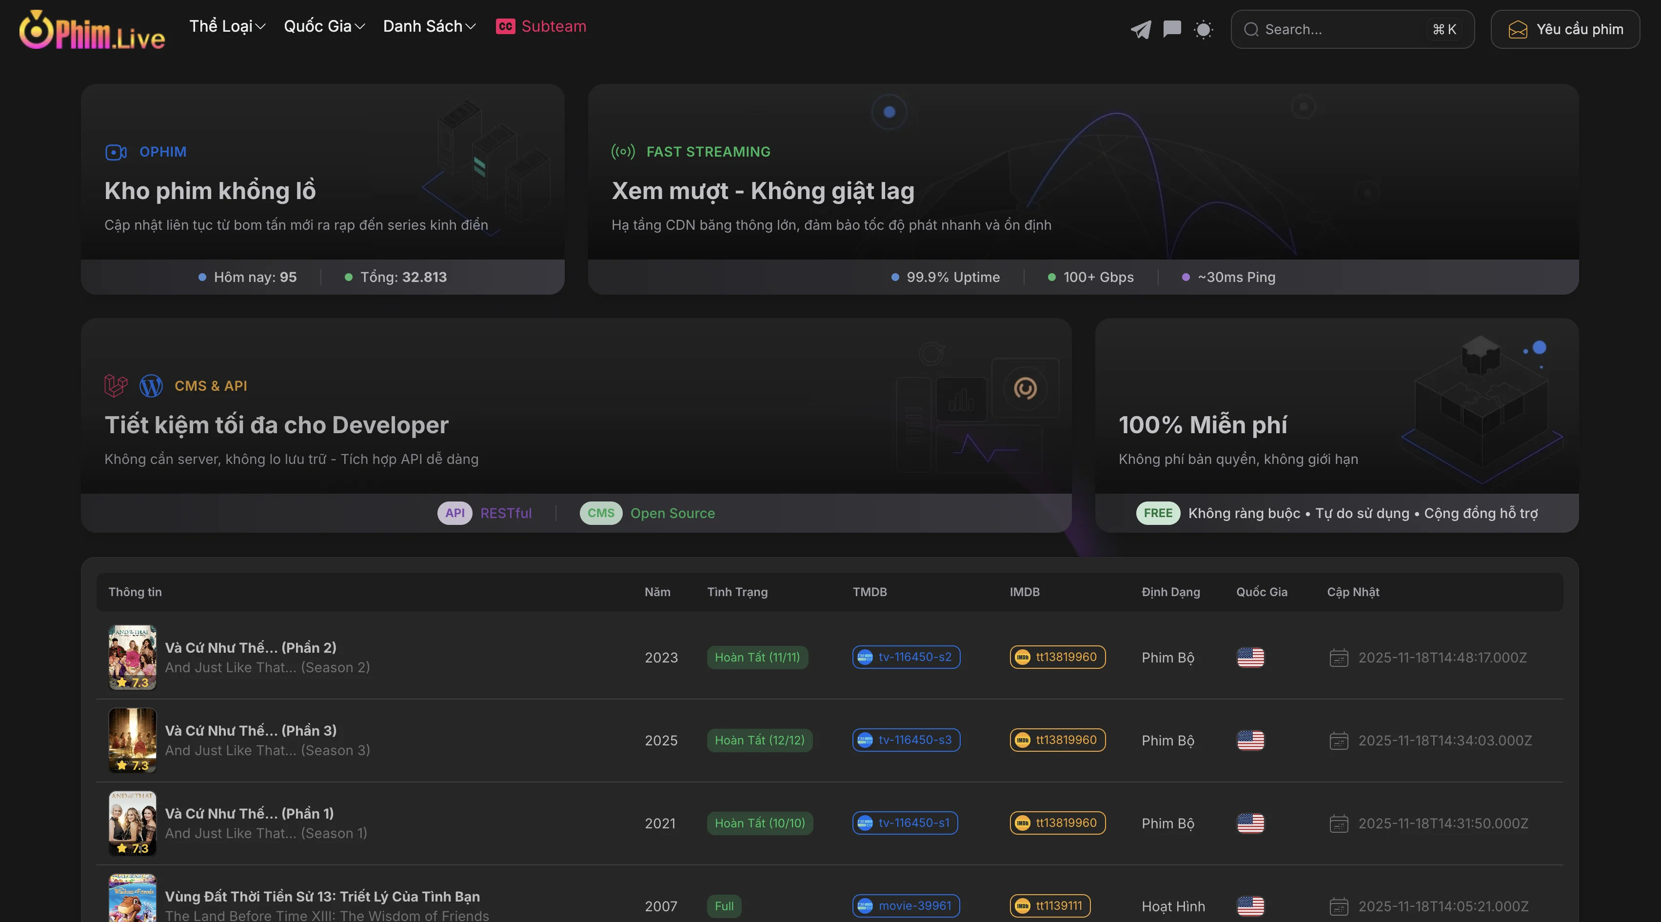Click the WordPress icon in CMS & API card

click(x=151, y=386)
